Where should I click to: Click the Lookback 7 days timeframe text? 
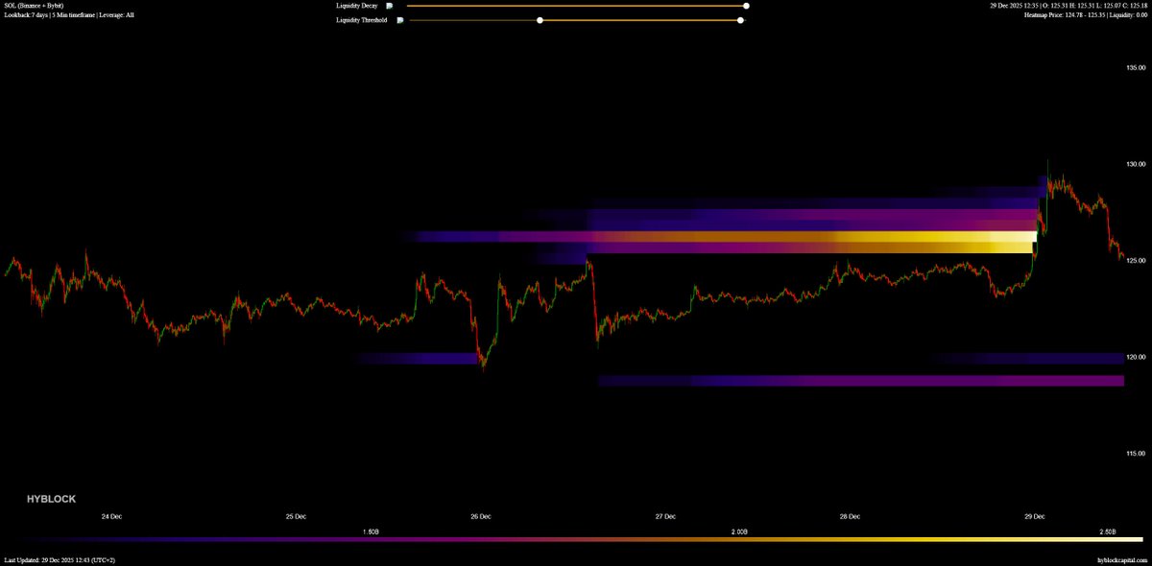point(69,15)
